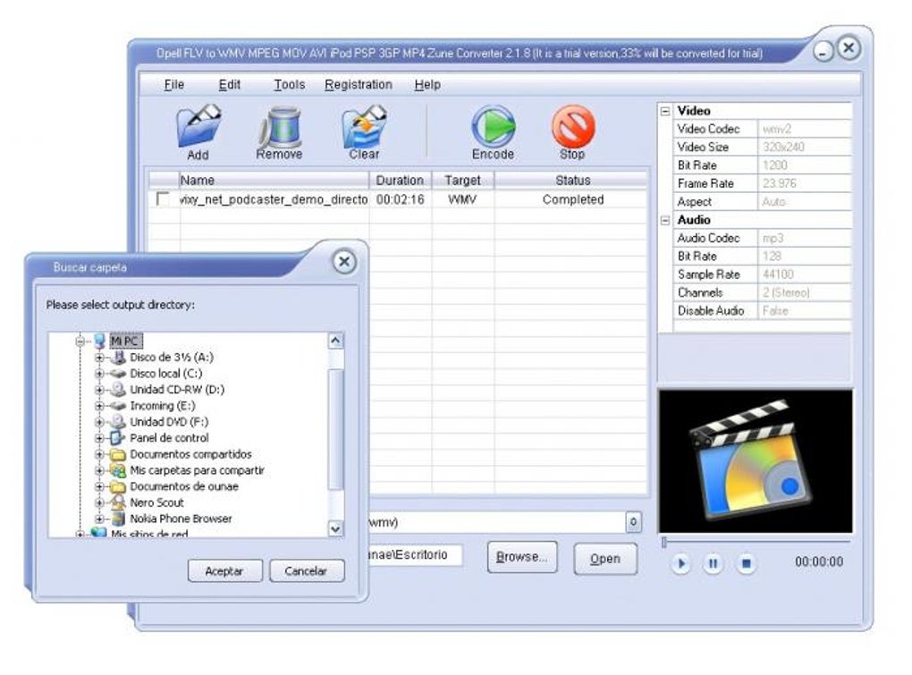Click the Add files toolbar icon
Screen dimensions: 912x675
(198, 125)
